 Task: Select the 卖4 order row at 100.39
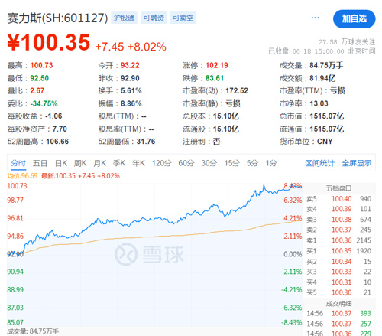click(338, 209)
